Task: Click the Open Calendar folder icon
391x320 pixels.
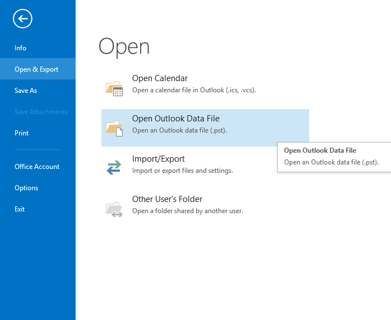Action: tap(114, 88)
